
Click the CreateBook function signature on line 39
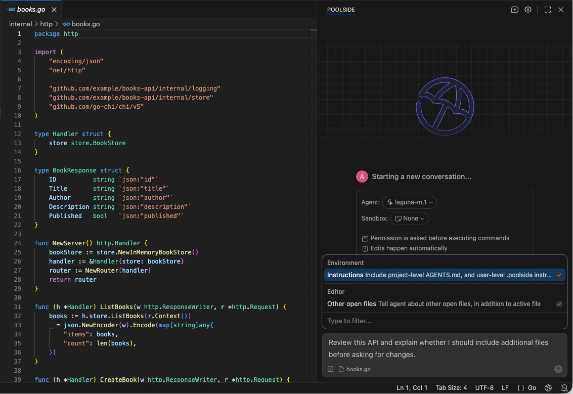pyautogui.click(x=162, y=380)
